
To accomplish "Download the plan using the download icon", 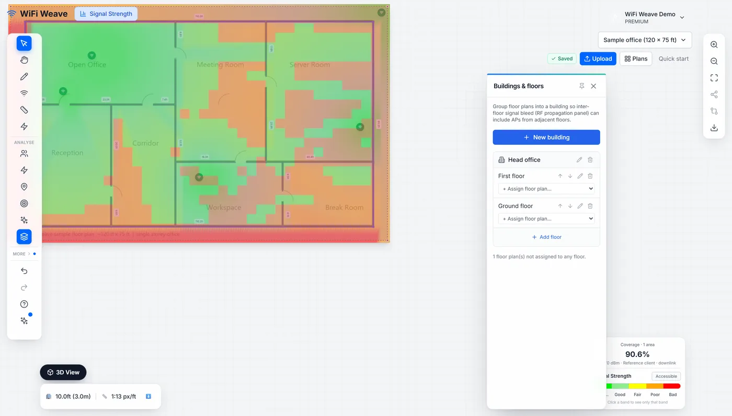I will [x=714, y=128].
